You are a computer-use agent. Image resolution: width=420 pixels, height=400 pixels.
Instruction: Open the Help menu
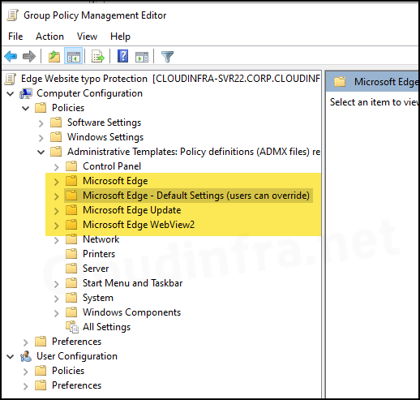click(x=120, y=37)
